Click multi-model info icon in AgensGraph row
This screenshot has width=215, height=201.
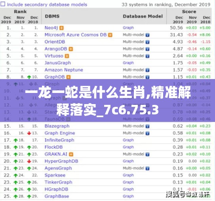(147, 168)
